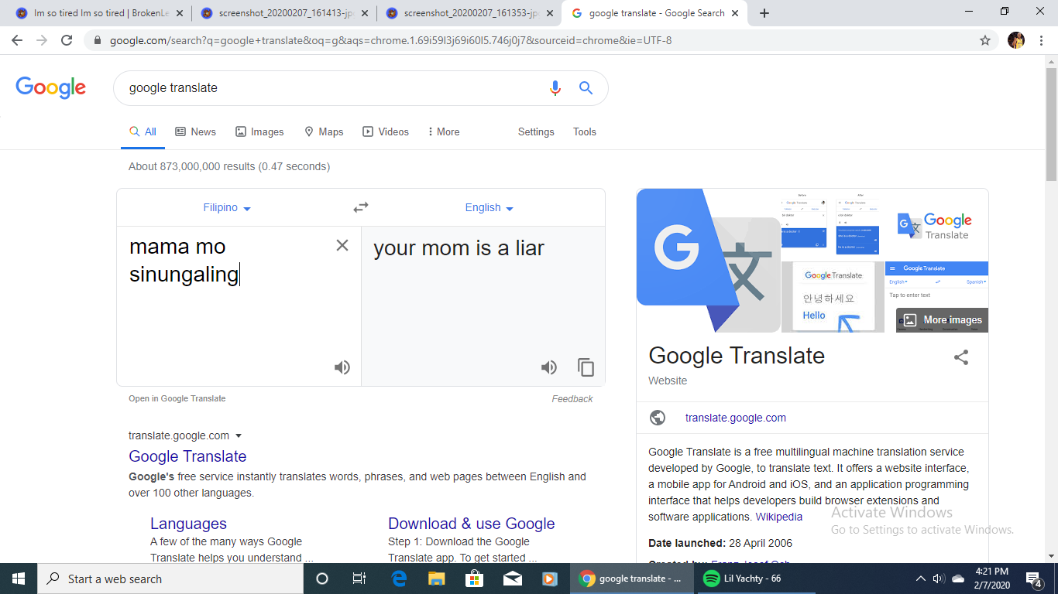Close the screenshot_20200207_161353 tab

(550, 13)
